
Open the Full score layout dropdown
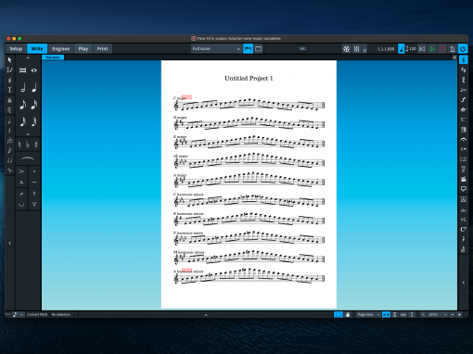point(216,49)
